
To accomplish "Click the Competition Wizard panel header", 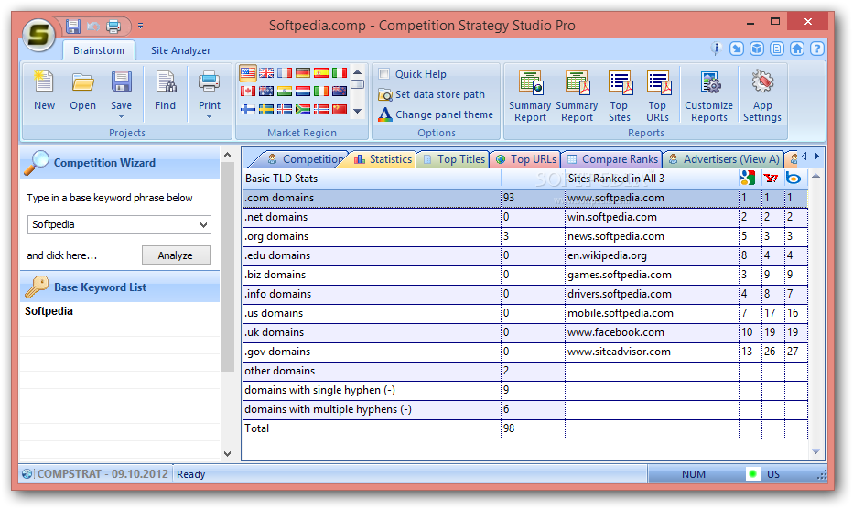I will (x=120, y=162).
